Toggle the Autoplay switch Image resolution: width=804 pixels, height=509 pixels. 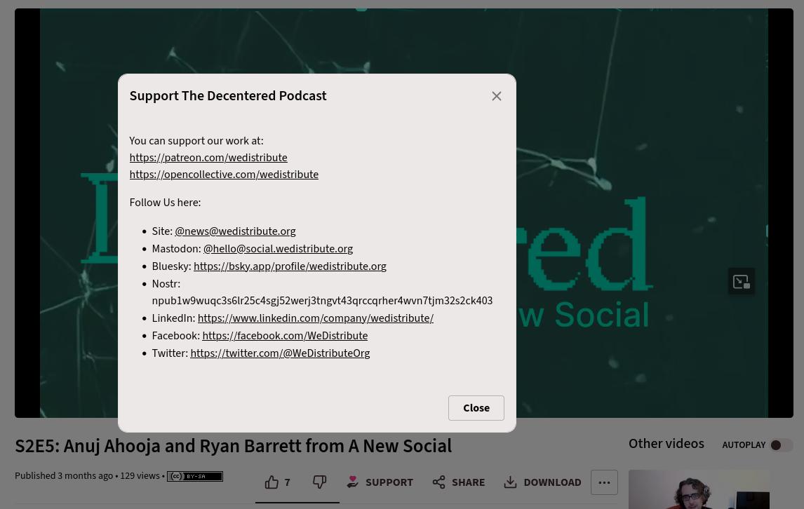[x=781, y=445]
